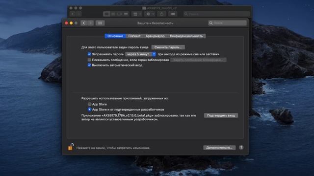
Task: Switch to the Брандмауэр tab
Action: point(155,36)
